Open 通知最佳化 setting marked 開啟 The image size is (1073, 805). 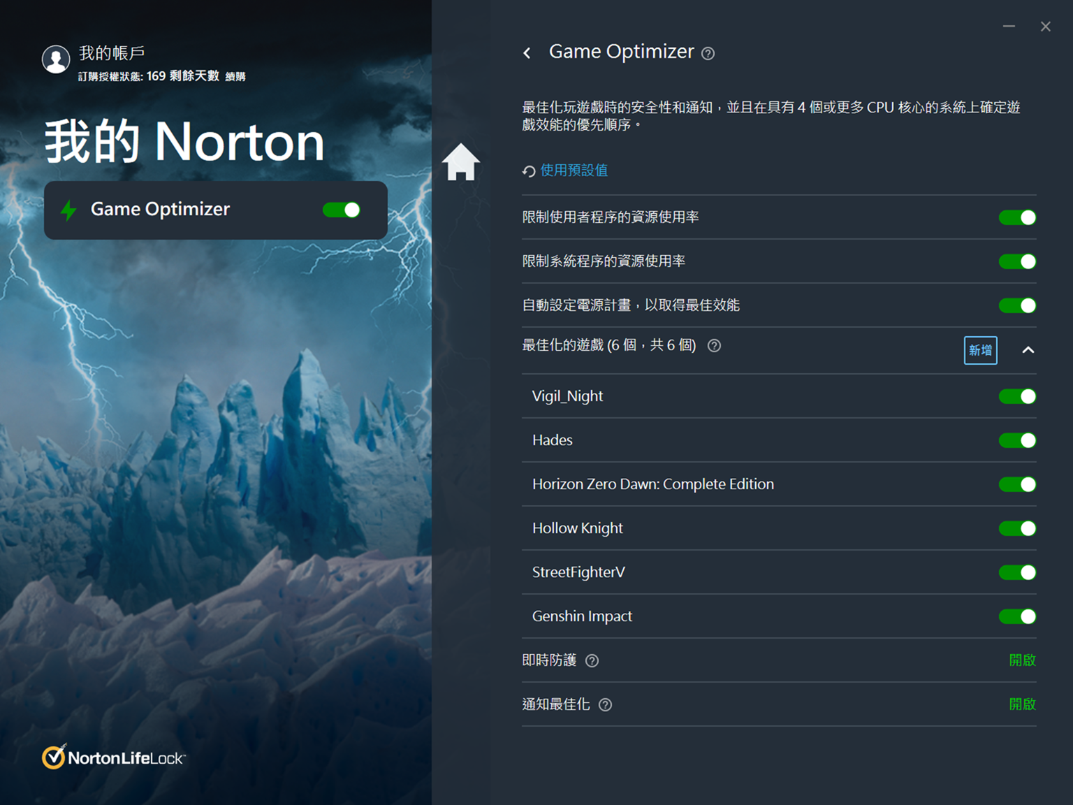[x=1022, y=704]
